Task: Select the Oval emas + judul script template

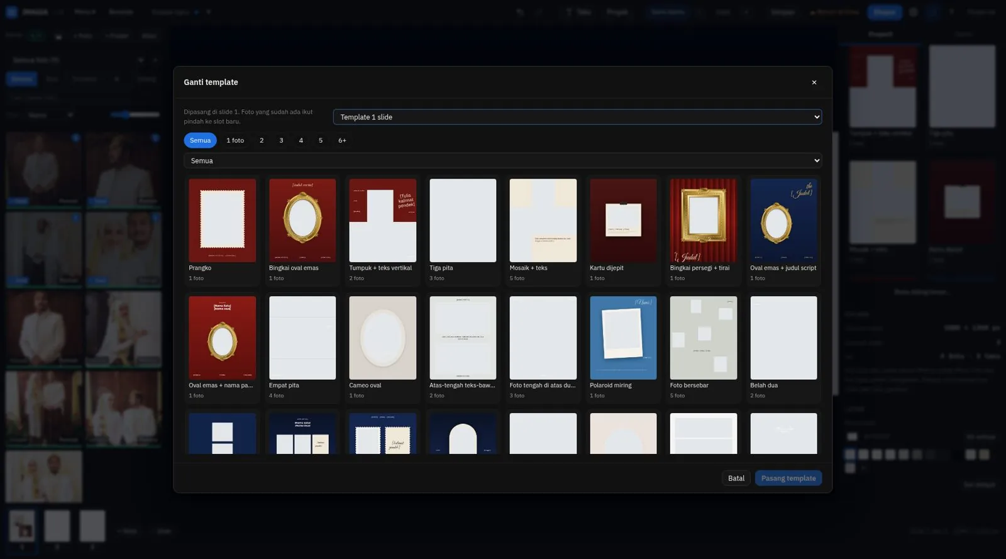Action: (x=783, y=230)
